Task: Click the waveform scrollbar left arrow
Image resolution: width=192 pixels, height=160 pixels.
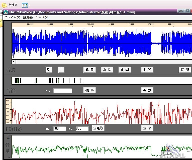Action: click(x=14, y=62)
